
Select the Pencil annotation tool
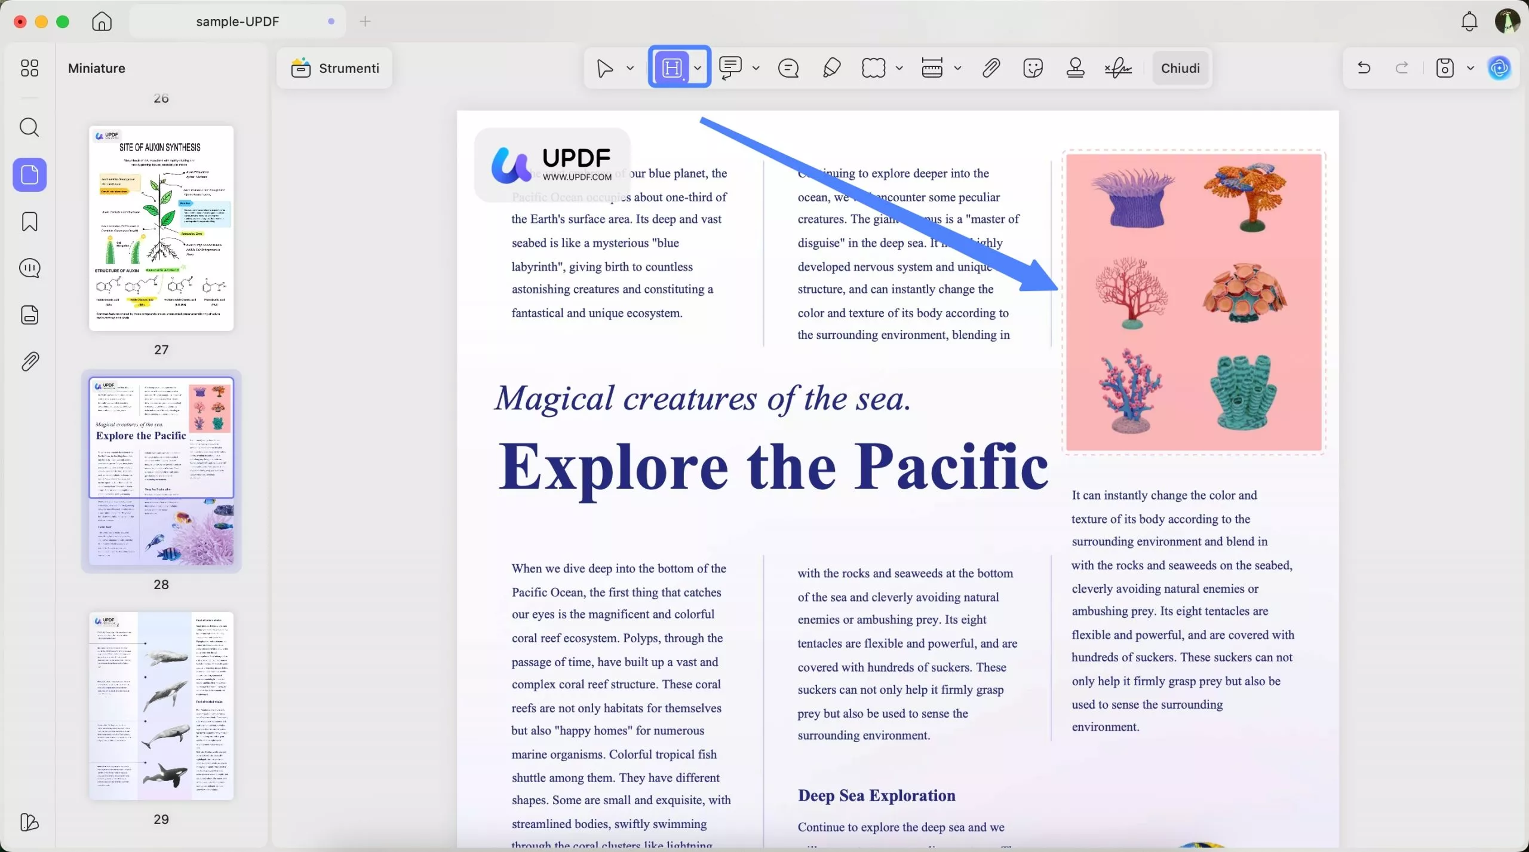(x=830, y=68)
